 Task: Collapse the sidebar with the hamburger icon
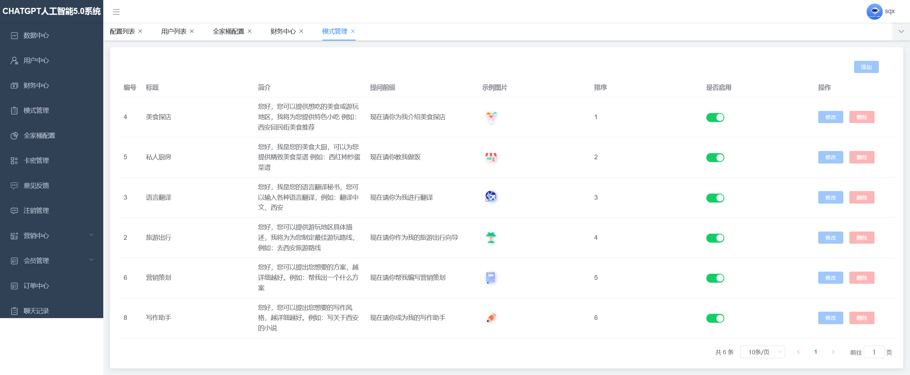(x=116, y=12)
